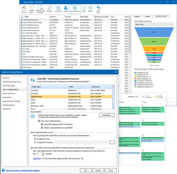Viewport: 177px width, 174px height.
Task: Close the Implicit FrontEnd Options dialog
Action: tap(116, 72)
